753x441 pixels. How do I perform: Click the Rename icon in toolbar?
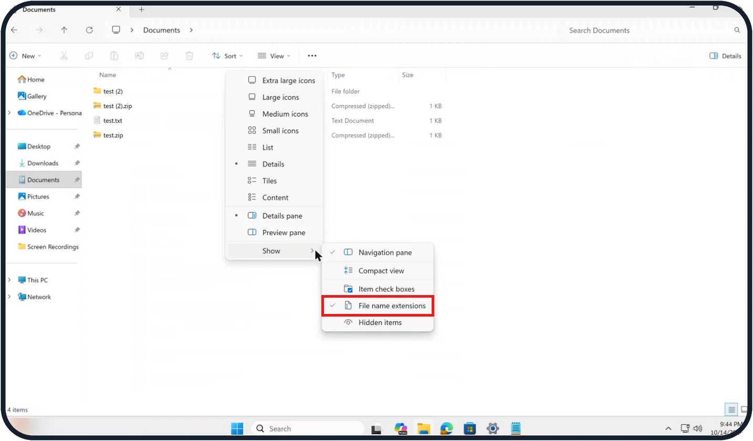(139, 56)
